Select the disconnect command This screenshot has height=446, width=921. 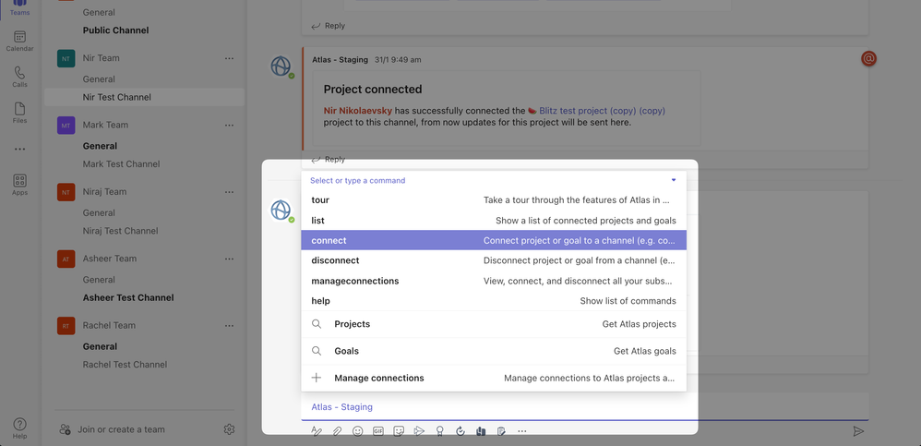coord(494,260)
